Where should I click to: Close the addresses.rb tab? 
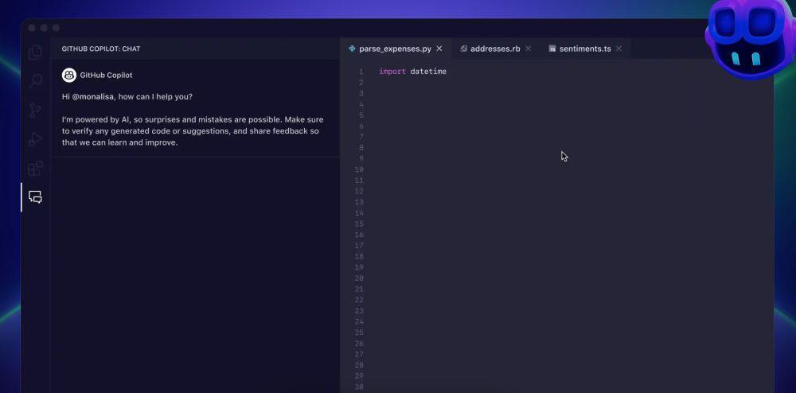528,49
